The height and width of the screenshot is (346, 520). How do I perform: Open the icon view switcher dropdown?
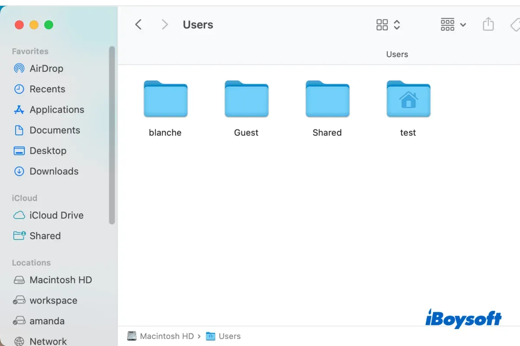click(x=388, y=25)
